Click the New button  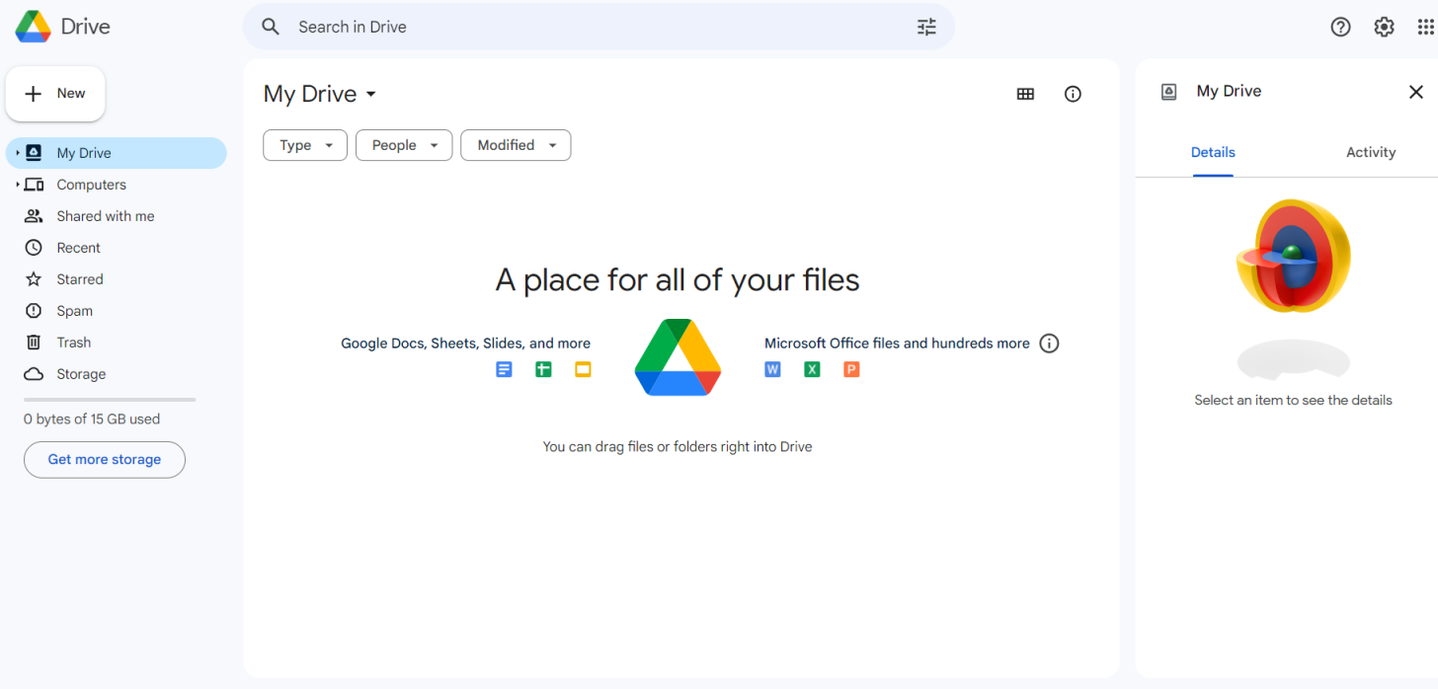[55, 94]
